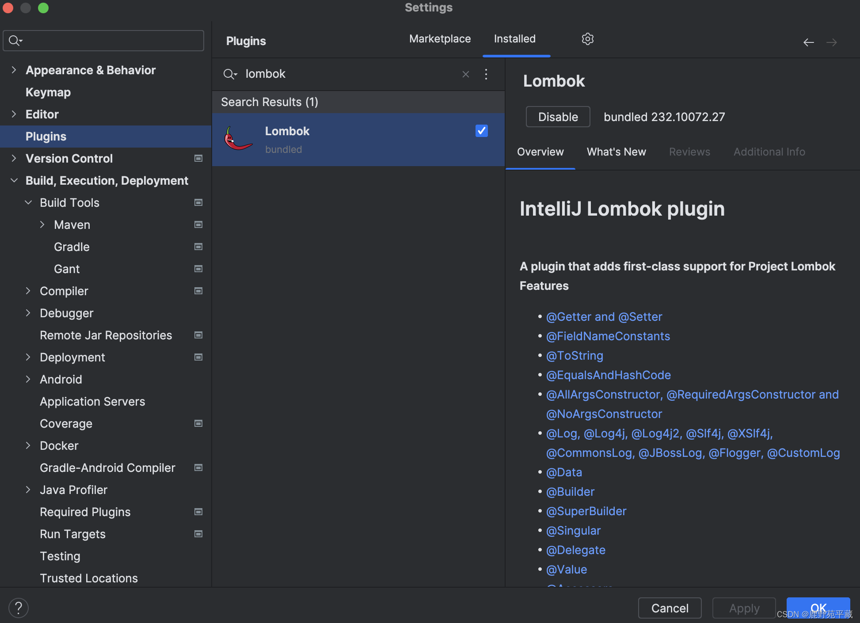The image size is (860, 623).
Task: Open the @Data link
Action: tap(564, 472)
